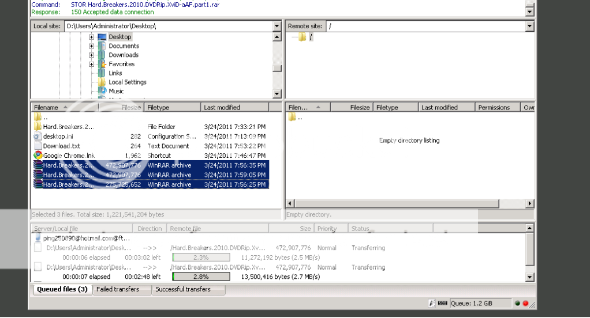Screen dimensions: 590x318
Task: Click remote Filetype column header
Action: pyautogui.click(x=396, y=107)
